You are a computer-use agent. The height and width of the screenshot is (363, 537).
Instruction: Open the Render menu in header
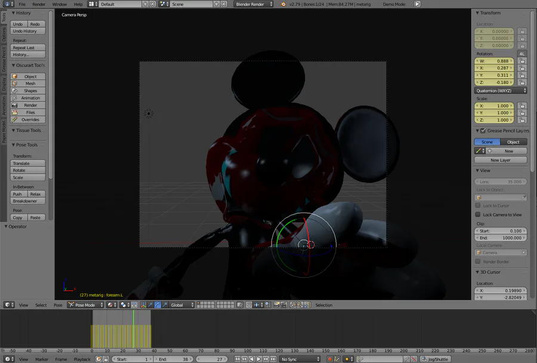(39, 4)
